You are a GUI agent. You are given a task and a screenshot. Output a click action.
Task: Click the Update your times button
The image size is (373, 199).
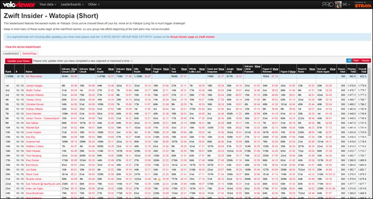(19, 61)
